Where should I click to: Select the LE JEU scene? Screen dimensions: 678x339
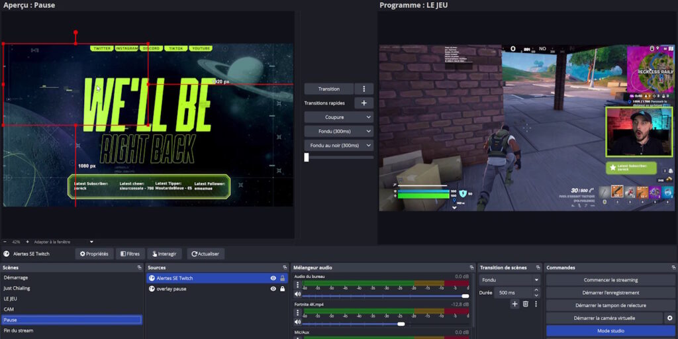click(72, 299)
